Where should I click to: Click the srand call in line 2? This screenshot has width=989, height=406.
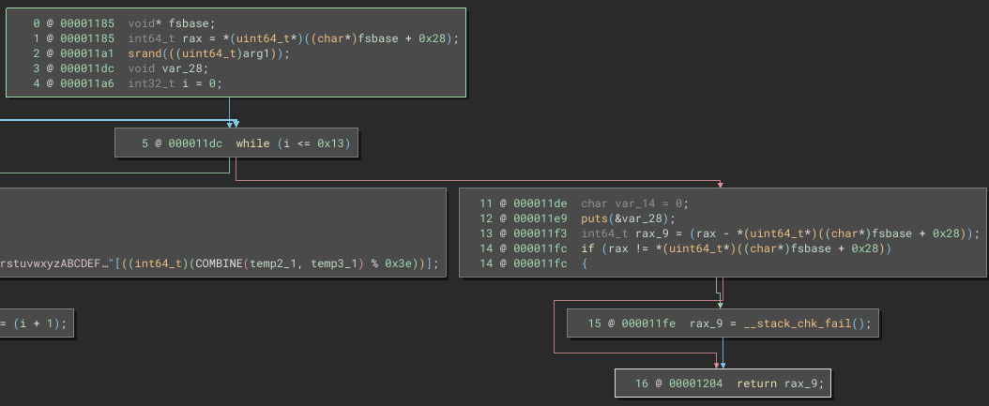coord(208,53)
